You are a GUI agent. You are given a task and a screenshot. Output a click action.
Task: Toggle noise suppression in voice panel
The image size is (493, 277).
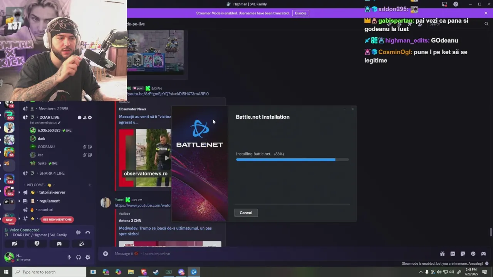coord(79,232)
